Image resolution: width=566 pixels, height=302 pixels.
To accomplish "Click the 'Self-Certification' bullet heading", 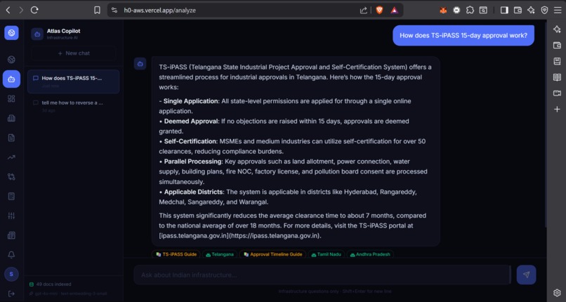I will 190,141.
